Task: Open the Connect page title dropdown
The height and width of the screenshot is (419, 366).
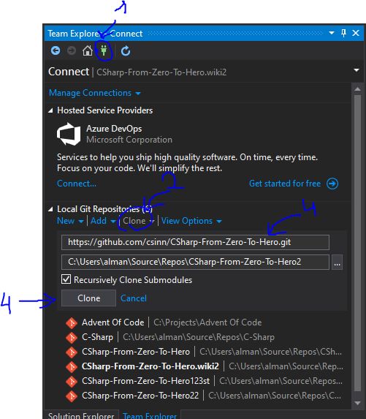Action: (357, 70)
